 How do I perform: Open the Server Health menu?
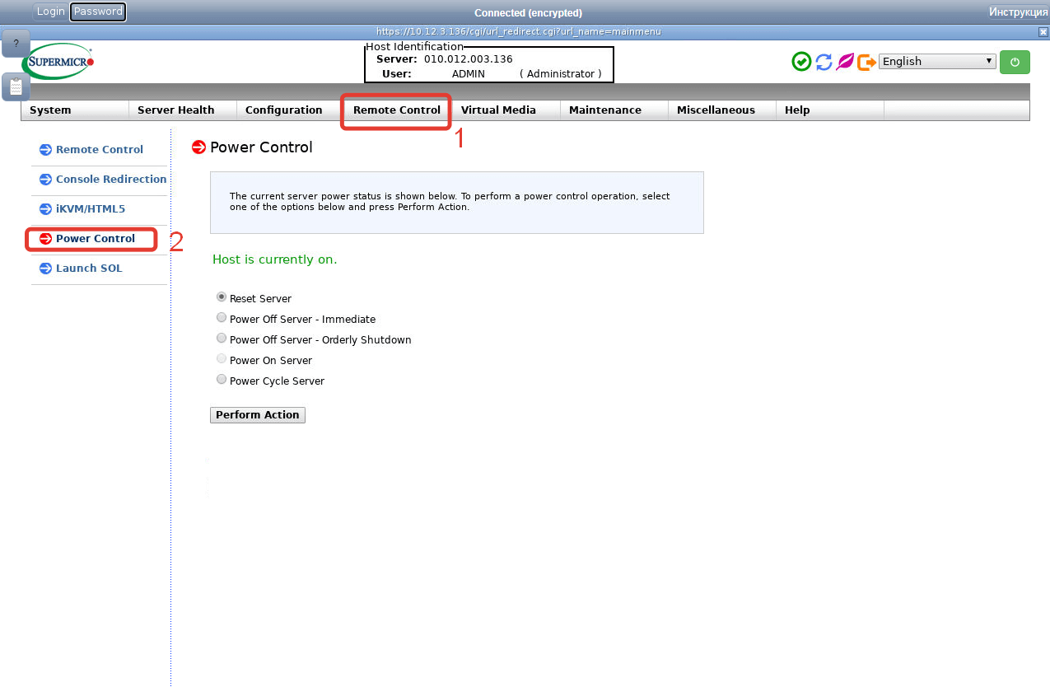point(175,110)
